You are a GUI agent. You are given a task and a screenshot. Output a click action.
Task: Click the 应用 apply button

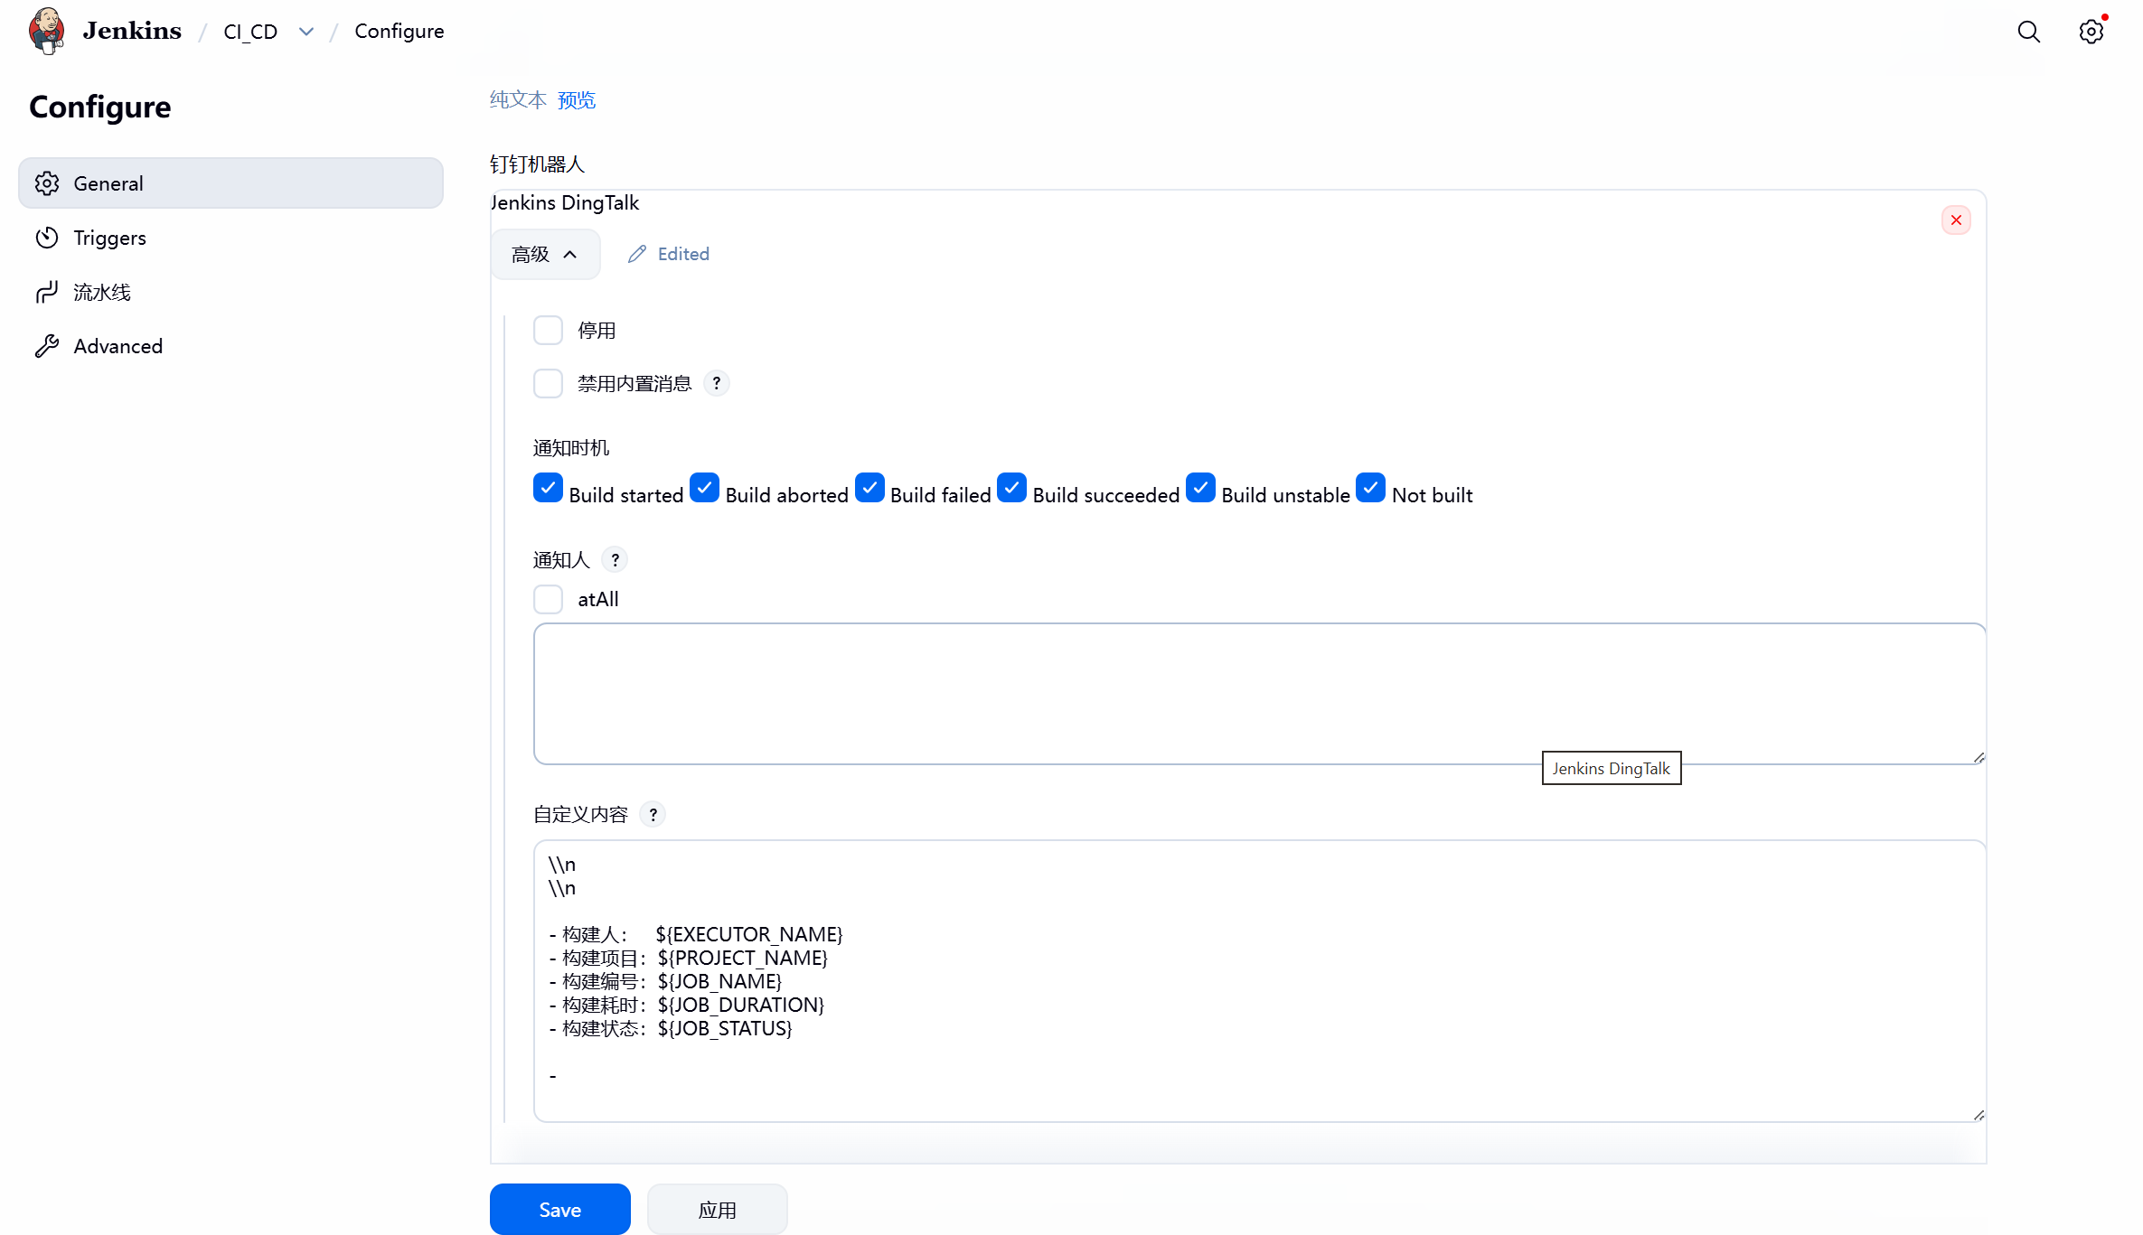(x=718, y=1209)
